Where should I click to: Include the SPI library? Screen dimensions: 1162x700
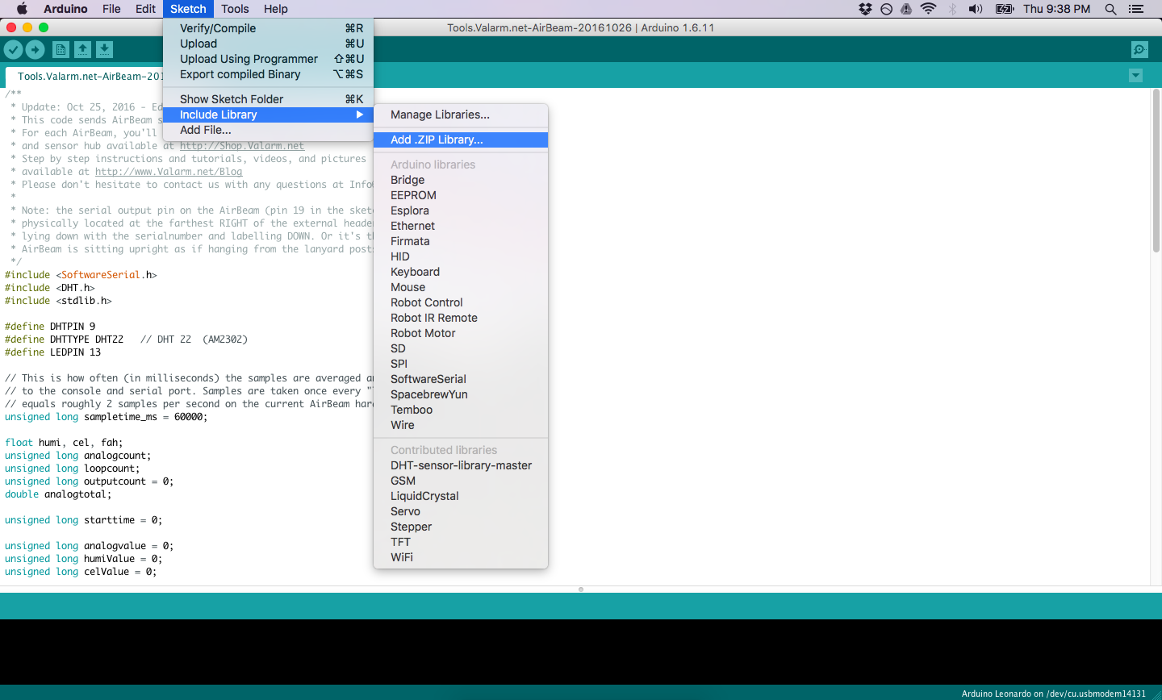click(461, 364)
